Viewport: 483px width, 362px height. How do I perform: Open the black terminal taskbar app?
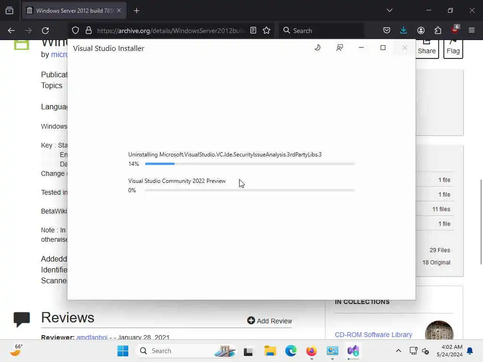click(248, 352)
